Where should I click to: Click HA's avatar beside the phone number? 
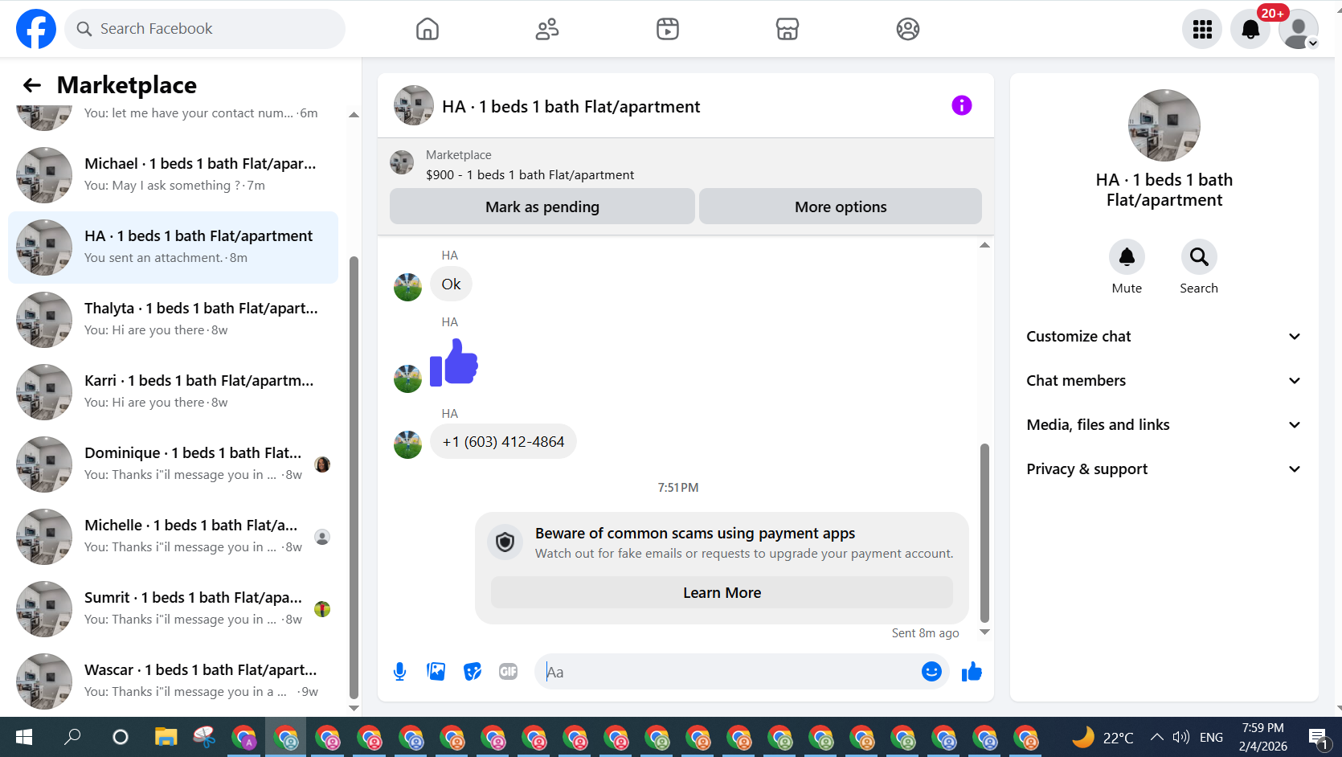(407, 444)
